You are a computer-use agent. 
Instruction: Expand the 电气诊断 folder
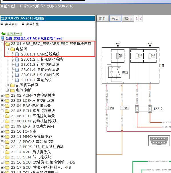(7, 90)
